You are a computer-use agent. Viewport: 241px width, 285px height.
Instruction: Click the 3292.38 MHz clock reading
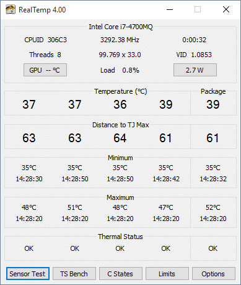point(120,40)
